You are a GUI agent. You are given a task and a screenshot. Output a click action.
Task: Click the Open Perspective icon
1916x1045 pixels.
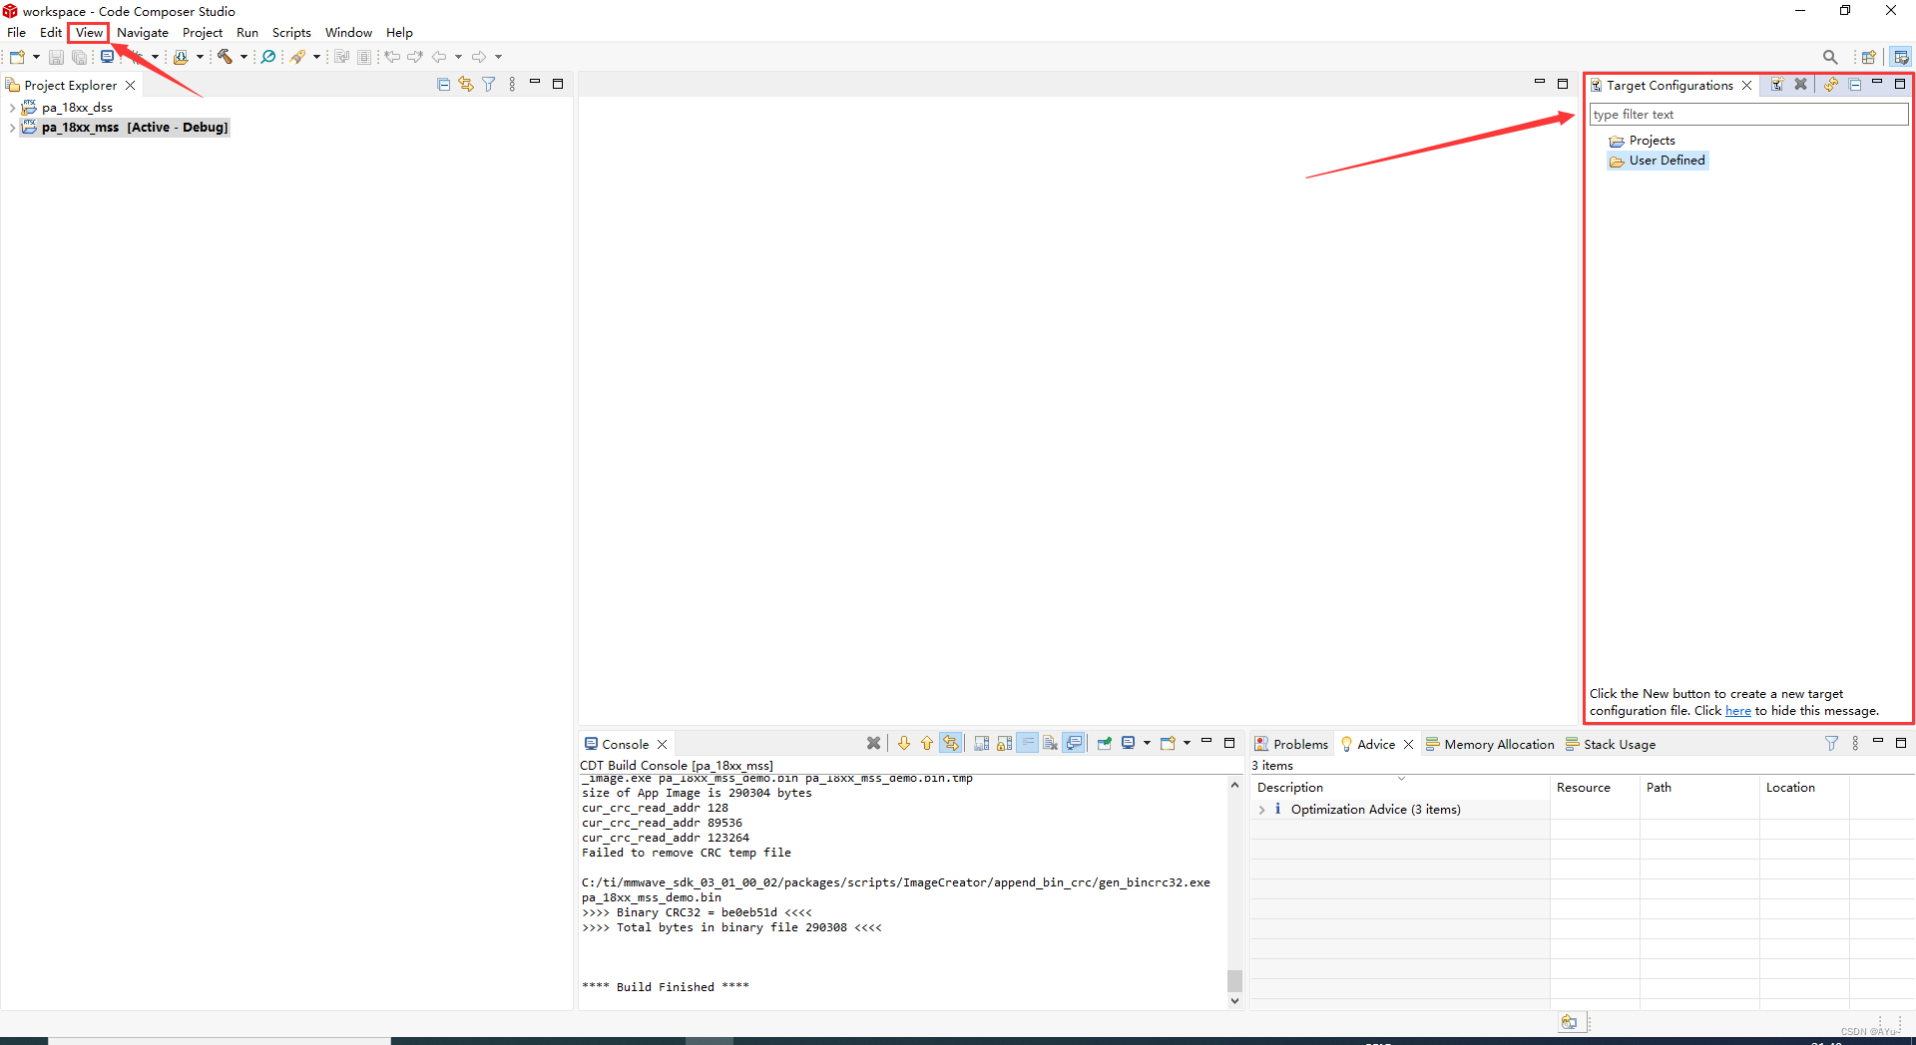(1869, 57)
